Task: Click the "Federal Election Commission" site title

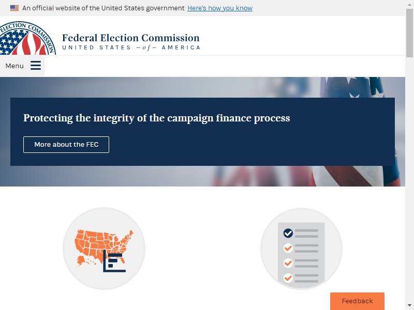Action: pos(131,38)
